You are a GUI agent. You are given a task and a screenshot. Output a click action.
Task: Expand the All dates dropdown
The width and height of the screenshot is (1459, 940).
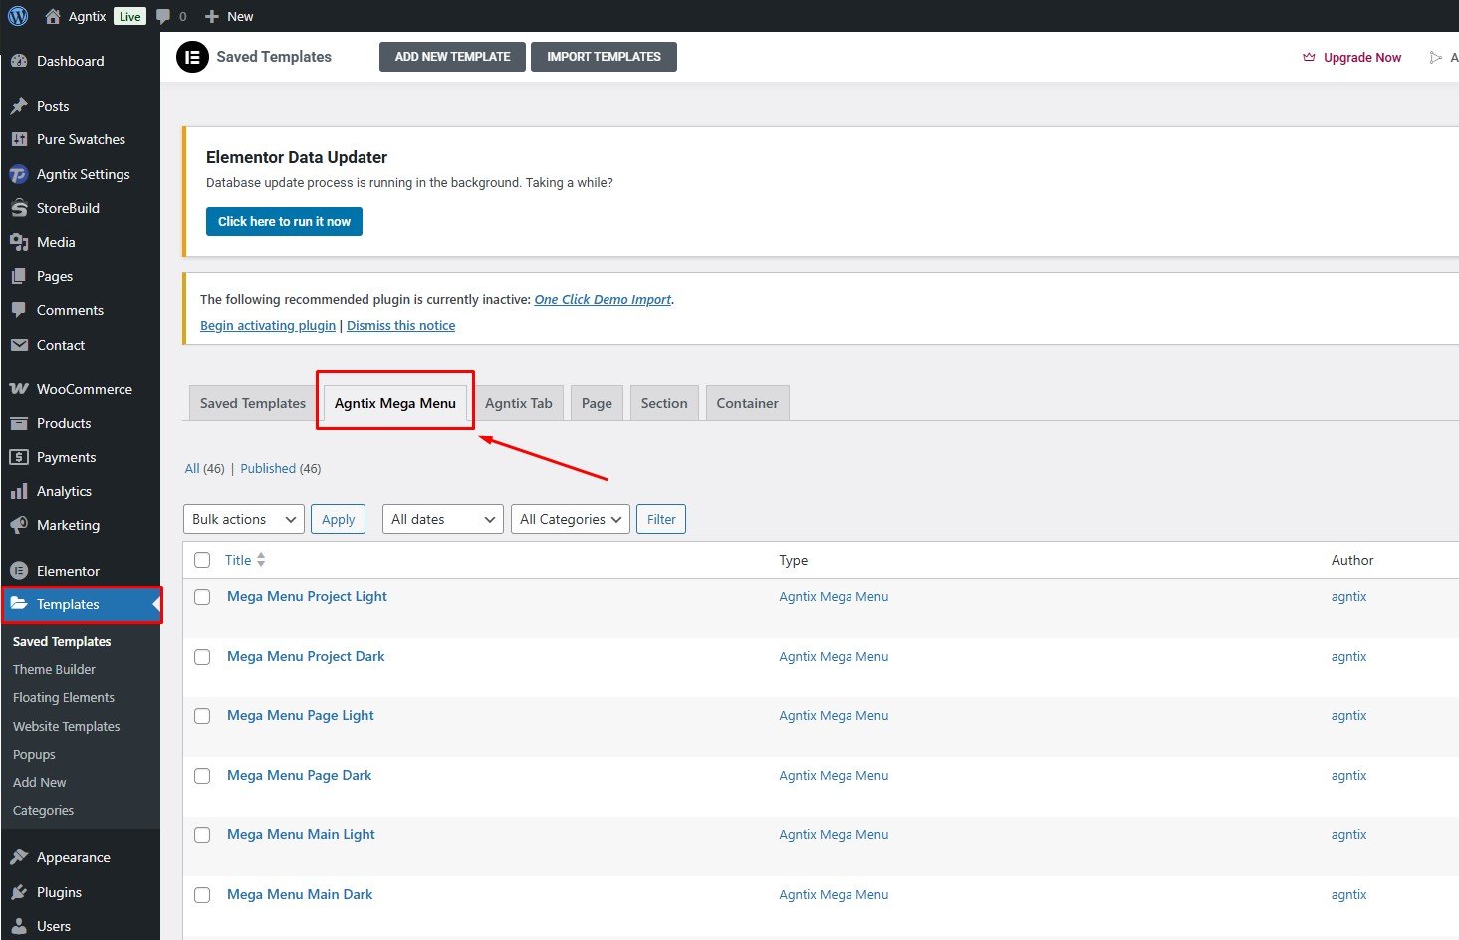pyautogui.click(x=443, y=519)
